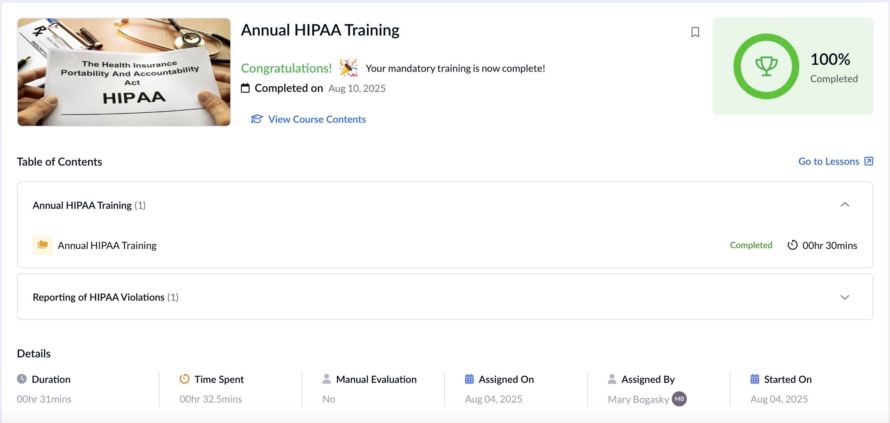
Task: Click the calendar icon next to Completed on date
Action: click(x=245, y=88)
